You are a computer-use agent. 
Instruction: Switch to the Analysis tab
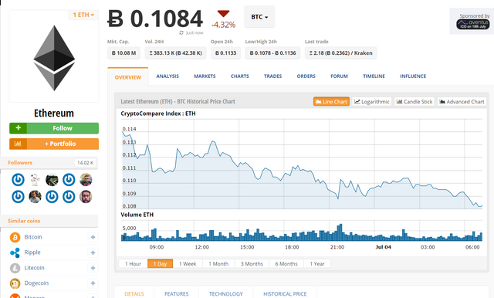167,76
